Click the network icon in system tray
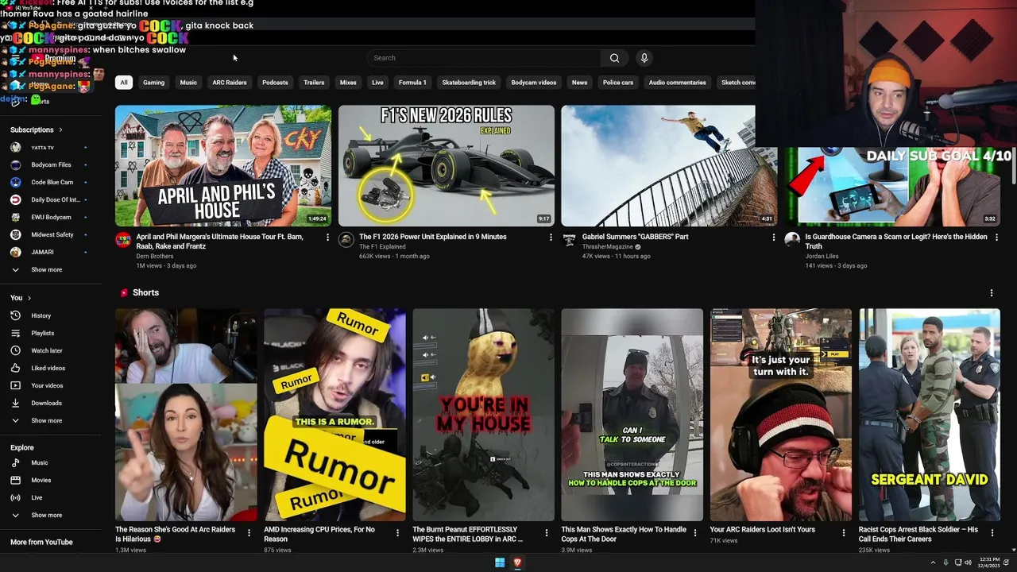The height and width of the screenshot is (572, 1017). (x=957, y=562)
